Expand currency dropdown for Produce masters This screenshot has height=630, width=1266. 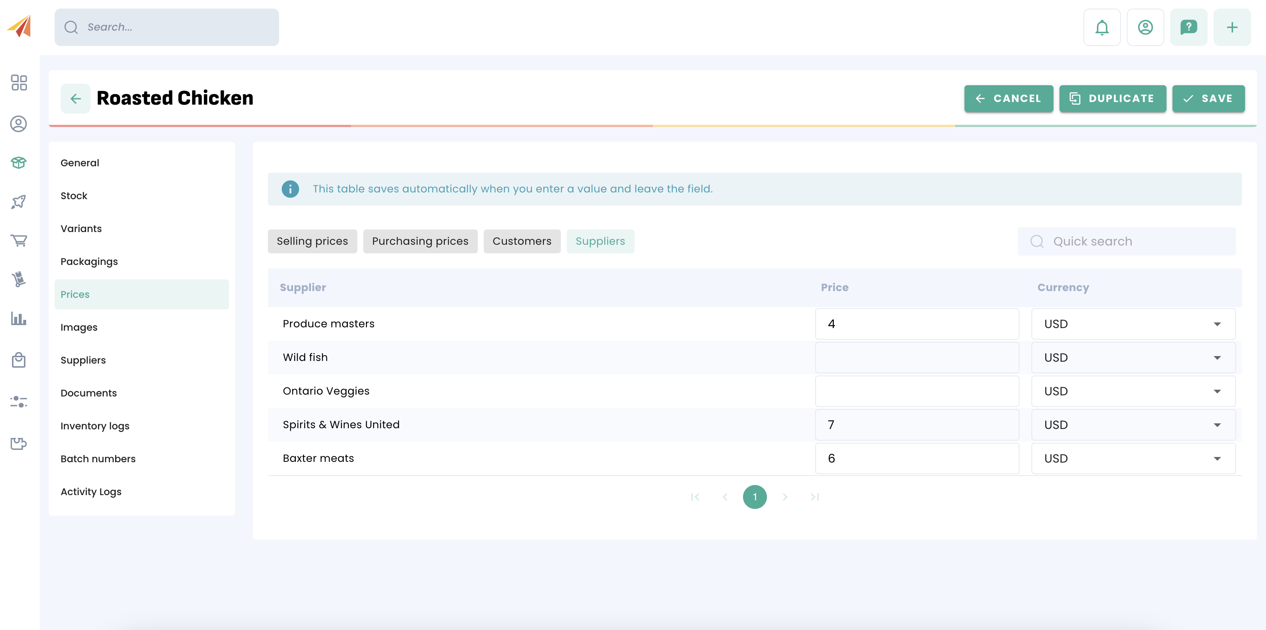point(1133,324)
